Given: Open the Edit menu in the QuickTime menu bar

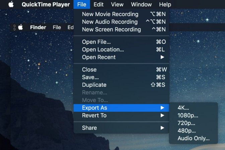Looking at the screenshot, I should click(x=98, y=4).
